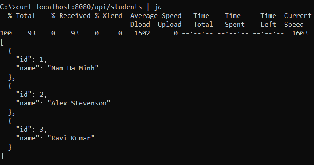Click the Dload value 1602
Viewport: 314px width, 165px height.
tap(142, 33)
